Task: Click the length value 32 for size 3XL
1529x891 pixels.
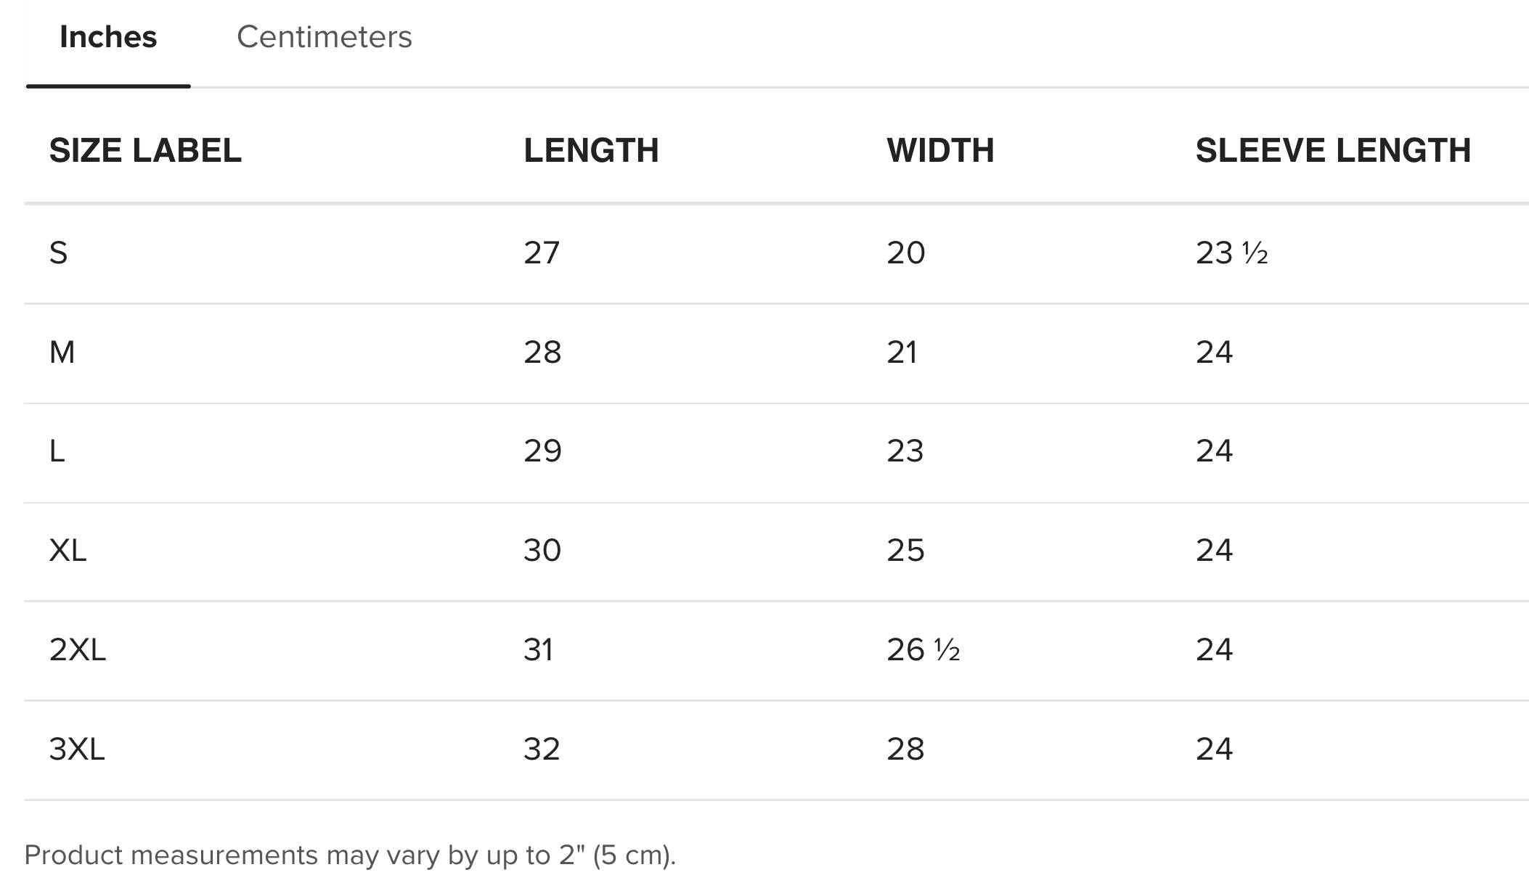Action: [542, 749]
